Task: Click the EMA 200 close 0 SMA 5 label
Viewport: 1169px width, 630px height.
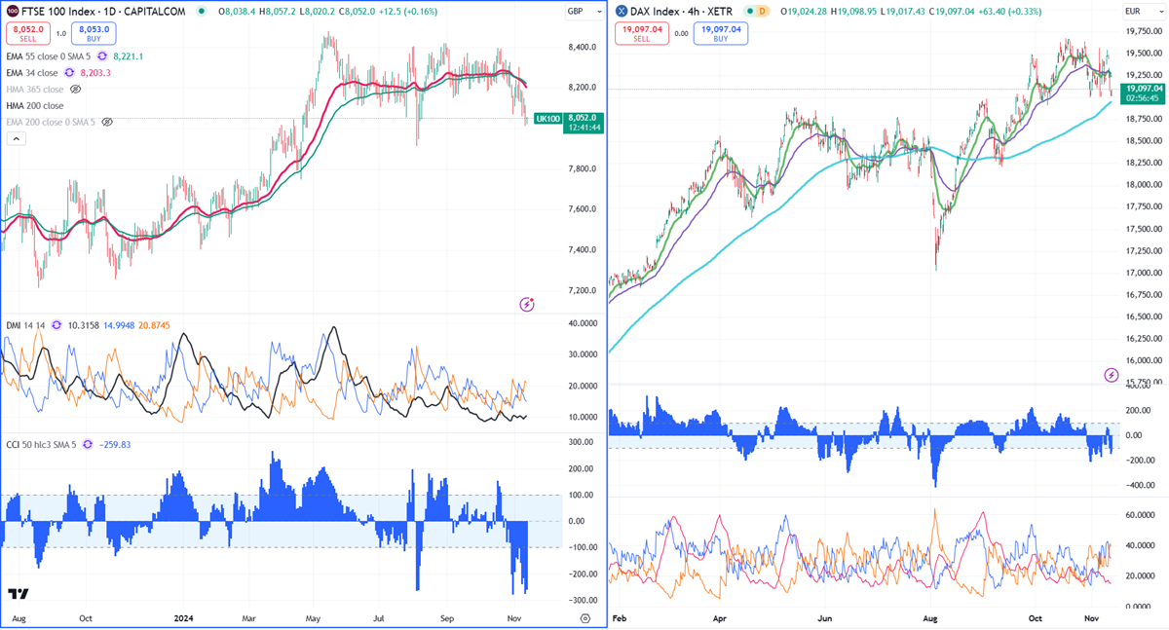Action: pos(53,122)
